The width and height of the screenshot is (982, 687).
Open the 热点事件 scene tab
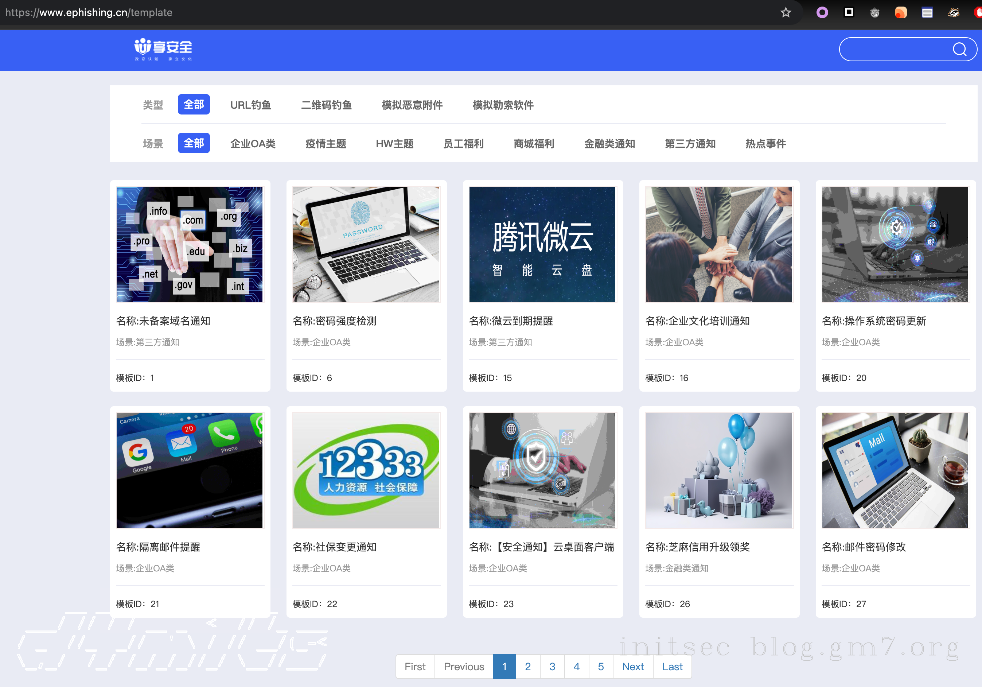click(765, 144)
